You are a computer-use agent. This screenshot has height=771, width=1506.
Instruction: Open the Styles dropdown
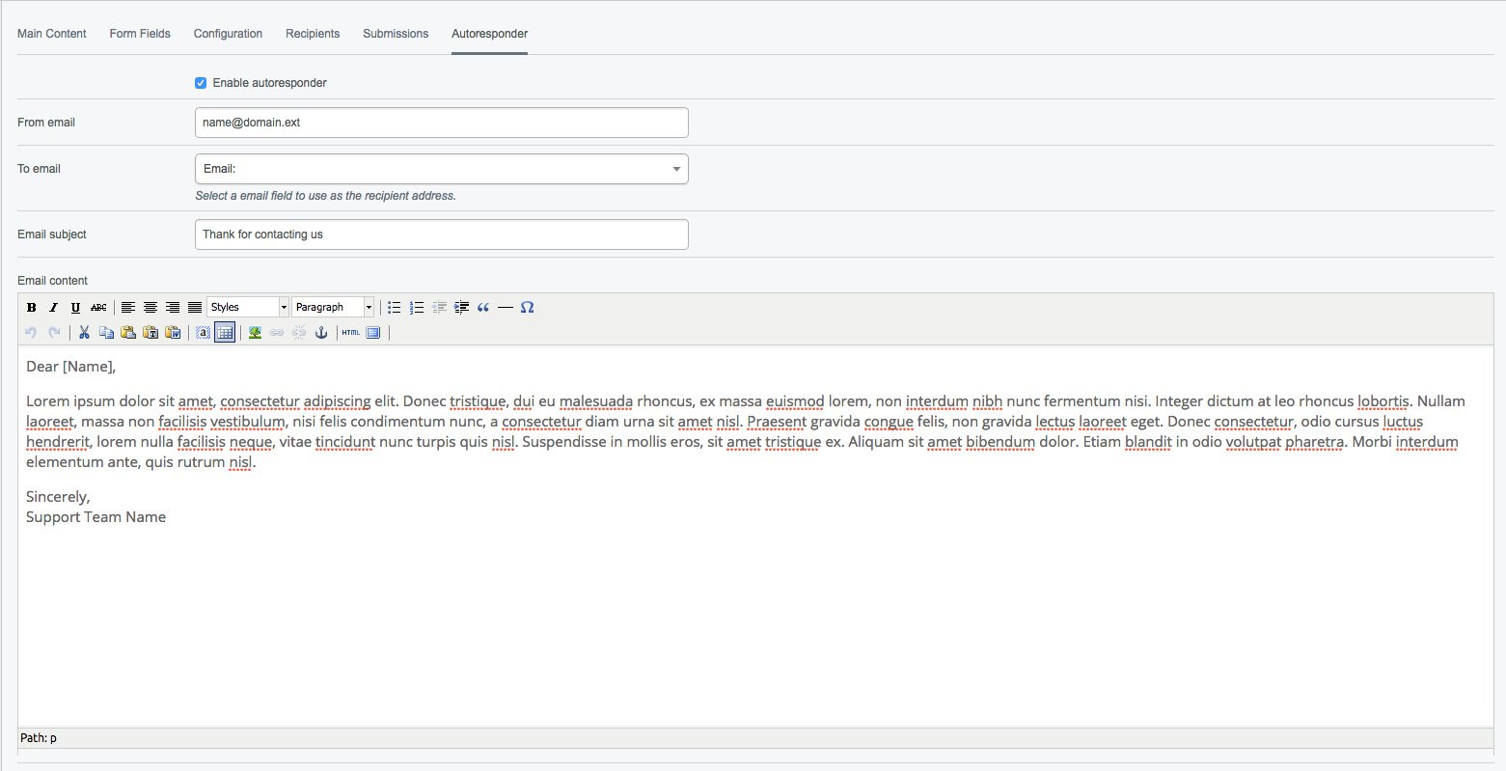click(x=248, y=307)
